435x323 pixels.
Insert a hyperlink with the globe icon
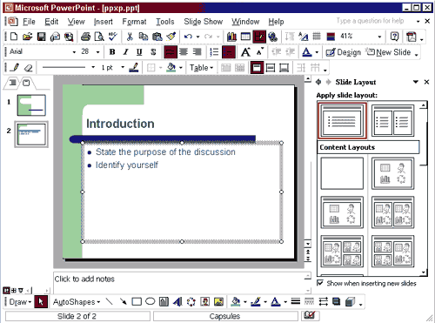273,37
